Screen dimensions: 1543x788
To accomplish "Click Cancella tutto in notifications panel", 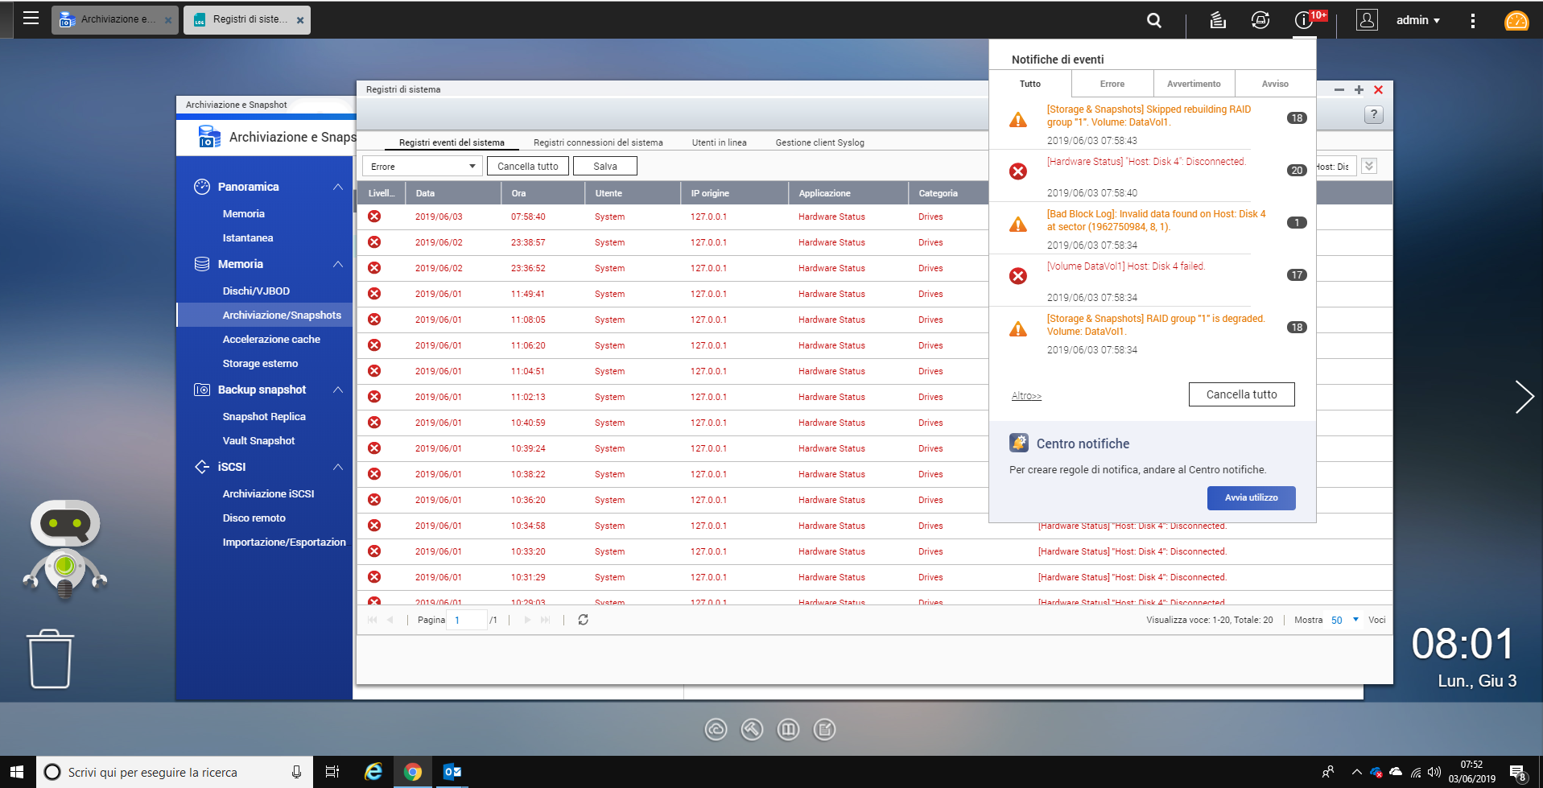I will click(1241, 394).
